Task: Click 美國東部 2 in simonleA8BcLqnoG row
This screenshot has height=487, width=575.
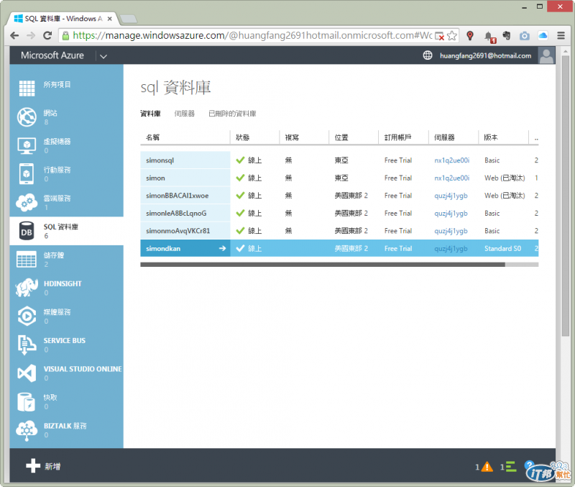Action: (x=351, y=213)
